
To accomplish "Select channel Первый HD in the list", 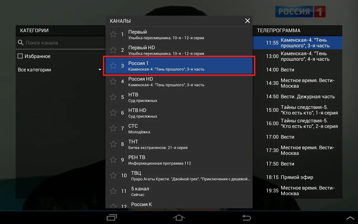I will pyautogui.click(x=179, y=50).
